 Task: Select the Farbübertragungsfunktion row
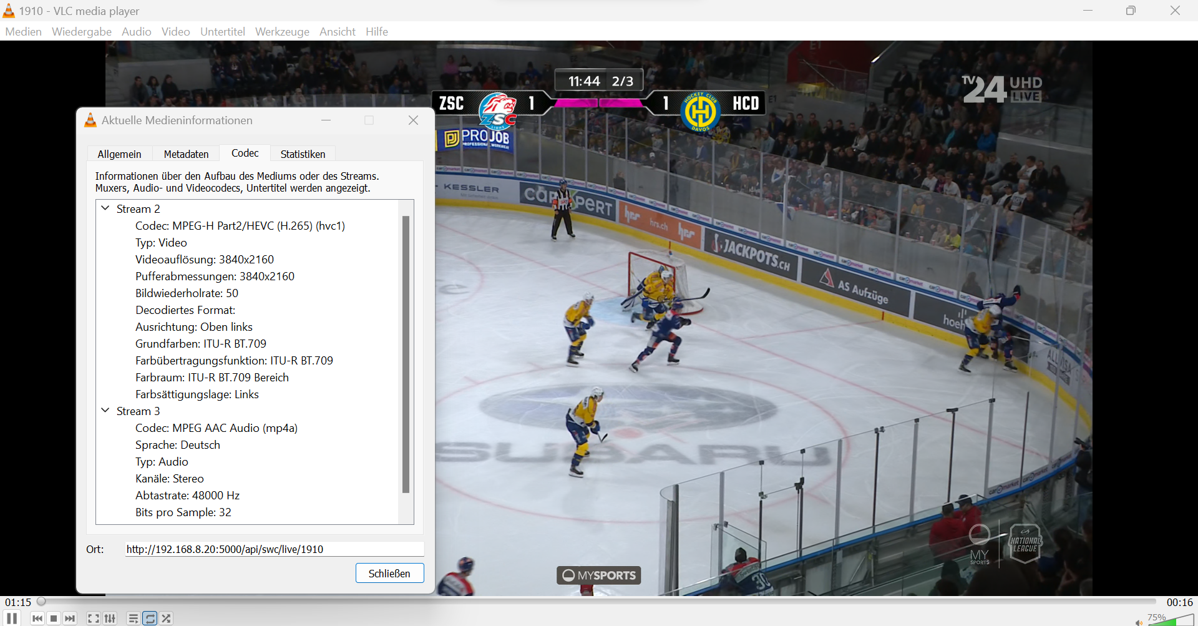tap(234, 361)
